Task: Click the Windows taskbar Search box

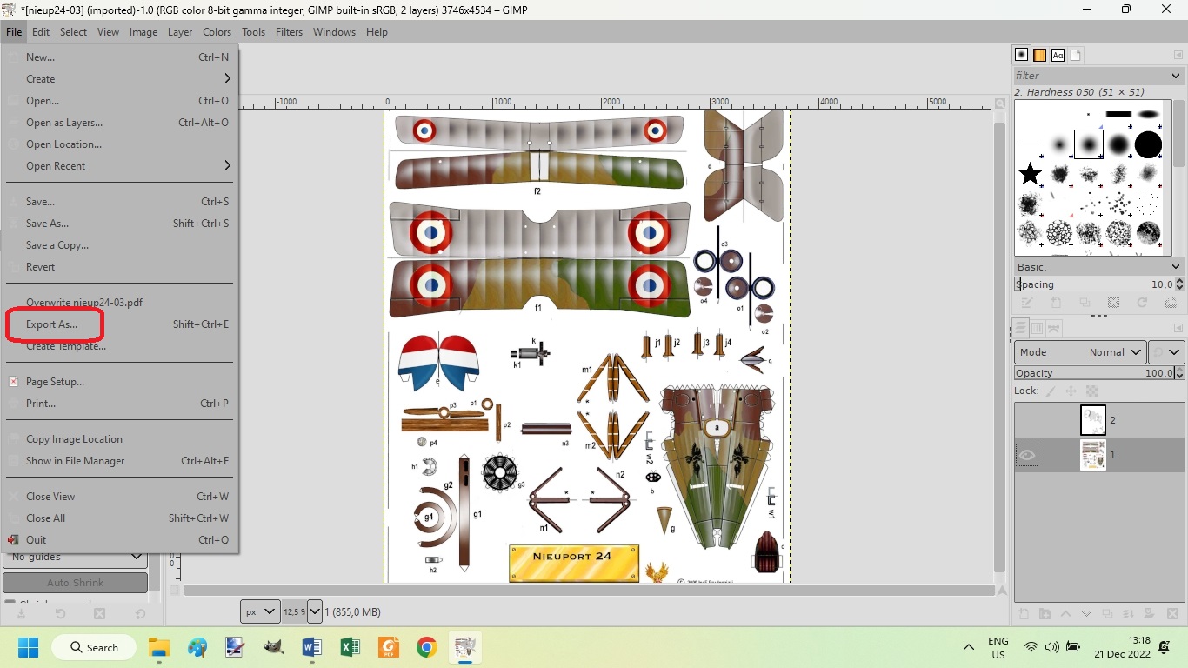Action: click(x=94, y=647)
